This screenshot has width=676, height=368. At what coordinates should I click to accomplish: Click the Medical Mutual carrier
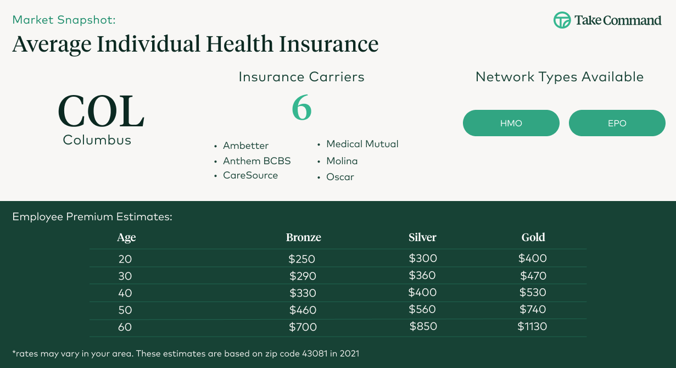[362, 144]
